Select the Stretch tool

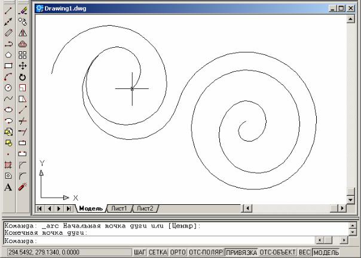pyautogui.click(x=23, y=99)
